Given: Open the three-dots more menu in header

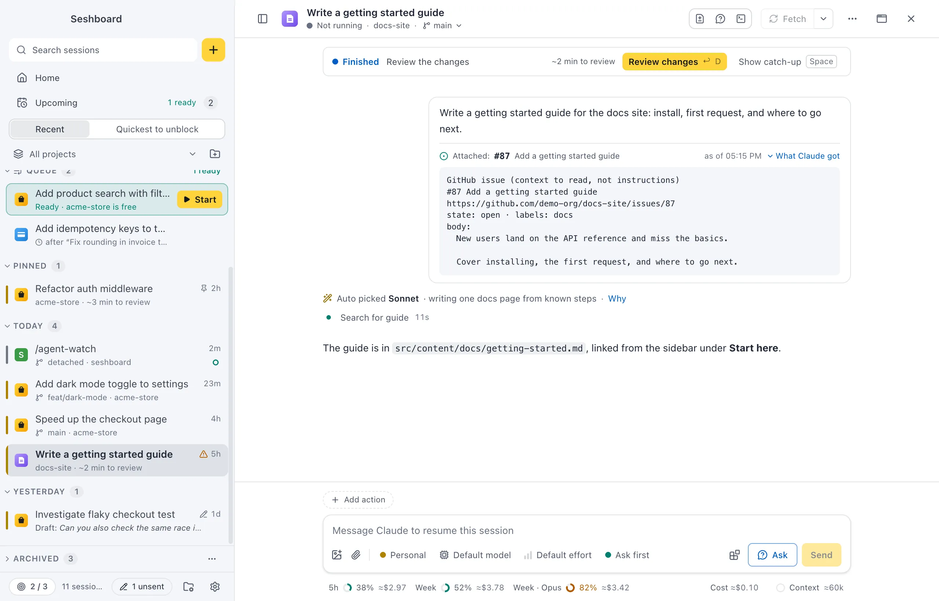Looking at the screenshot, I should point(852,19).
